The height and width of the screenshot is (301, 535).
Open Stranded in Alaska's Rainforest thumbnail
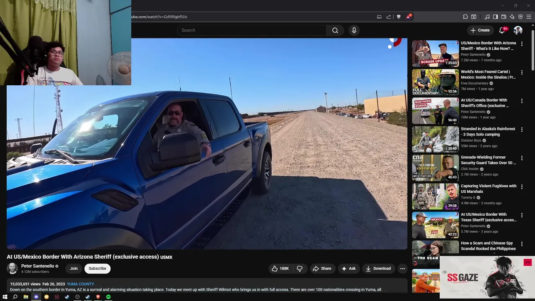[435, 139]
